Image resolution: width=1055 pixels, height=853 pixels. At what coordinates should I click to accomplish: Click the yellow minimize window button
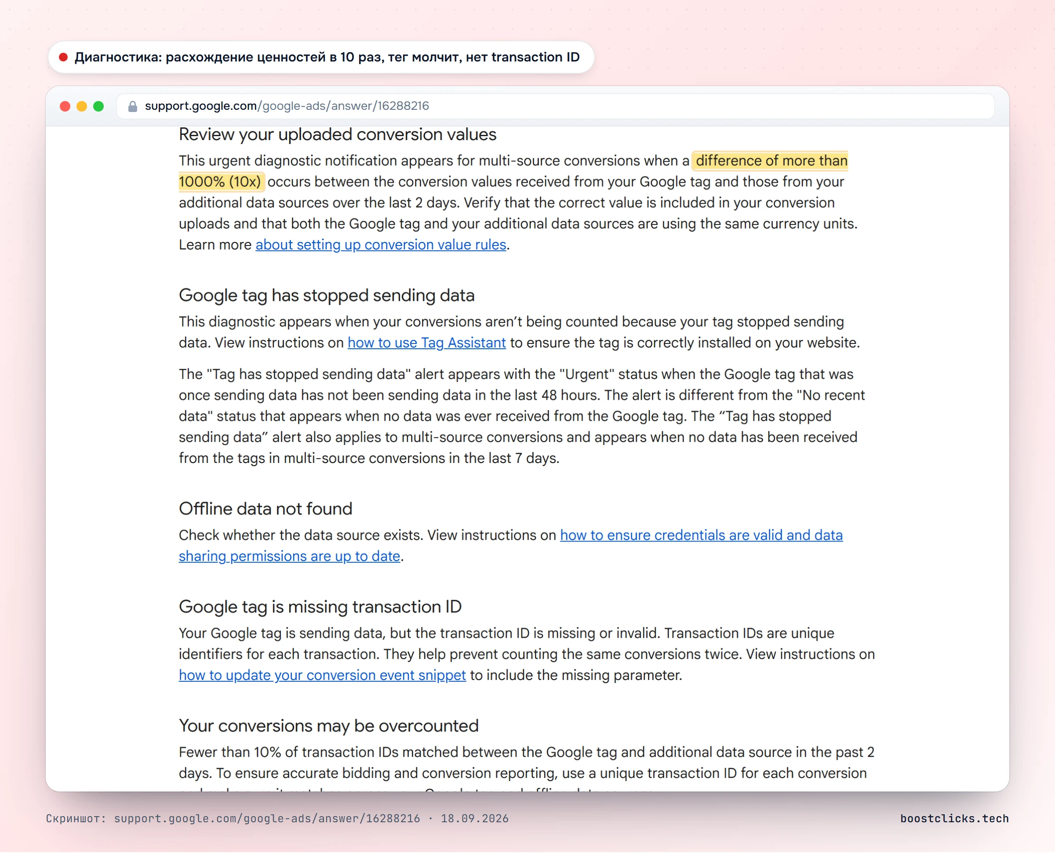[82, 106]
